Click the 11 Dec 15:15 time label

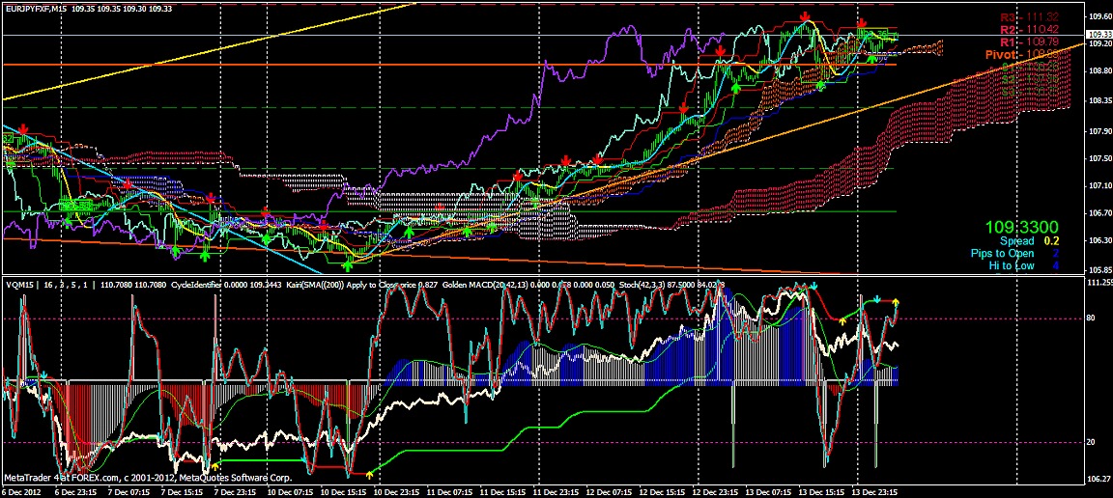tap(501, 491)
